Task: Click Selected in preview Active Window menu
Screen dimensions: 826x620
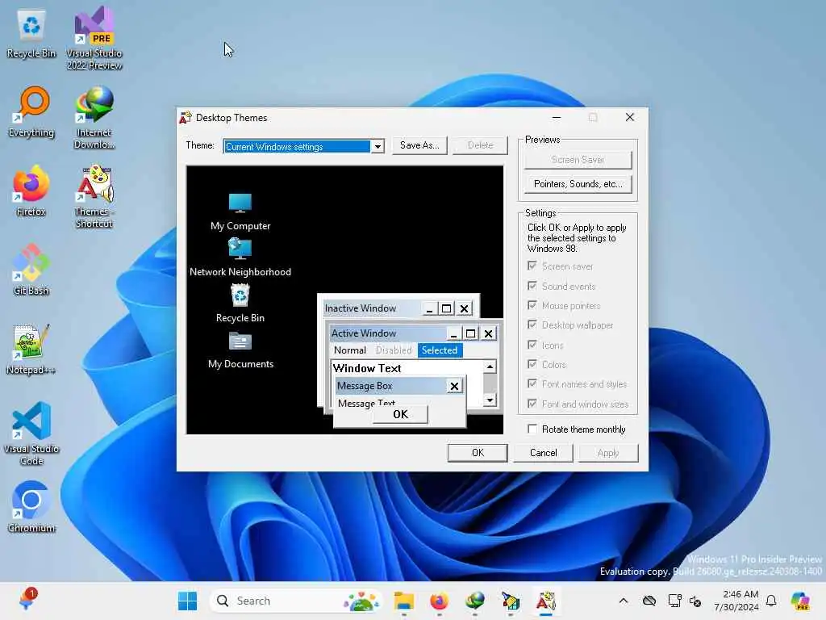Action: point(440,350)
